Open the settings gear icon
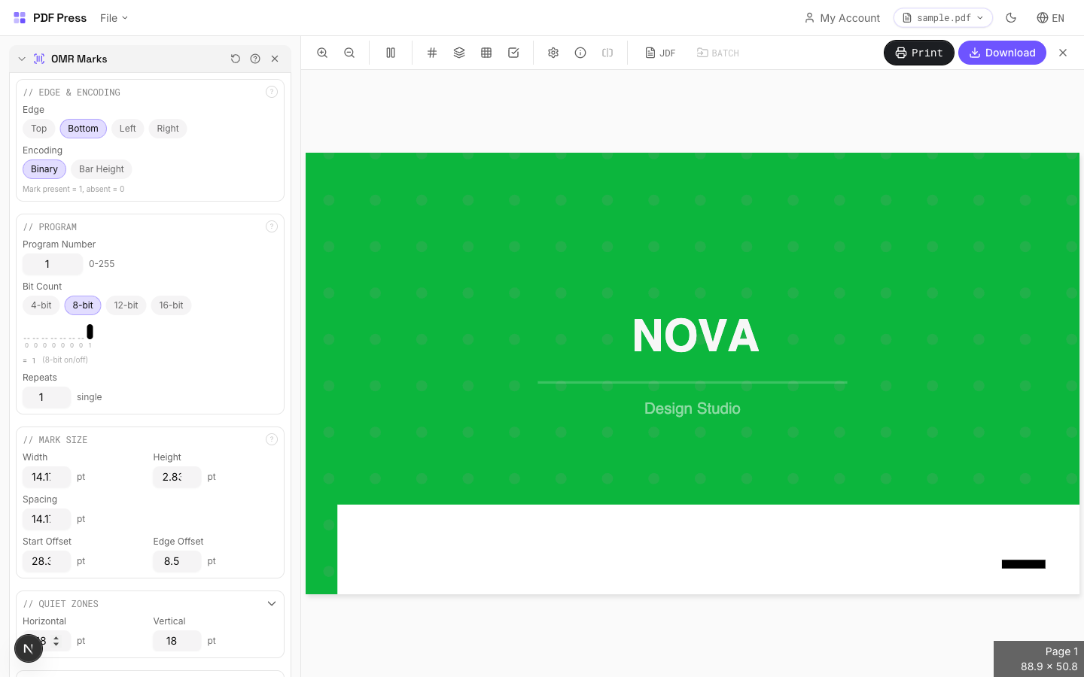1084x677 pixels. [x=553, y=53]
